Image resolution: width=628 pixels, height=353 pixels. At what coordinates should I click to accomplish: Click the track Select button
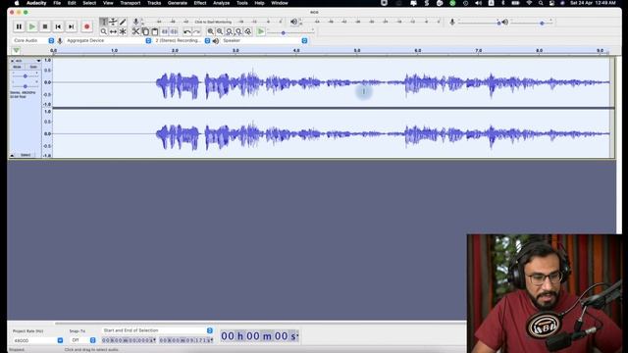click(26, 155)
